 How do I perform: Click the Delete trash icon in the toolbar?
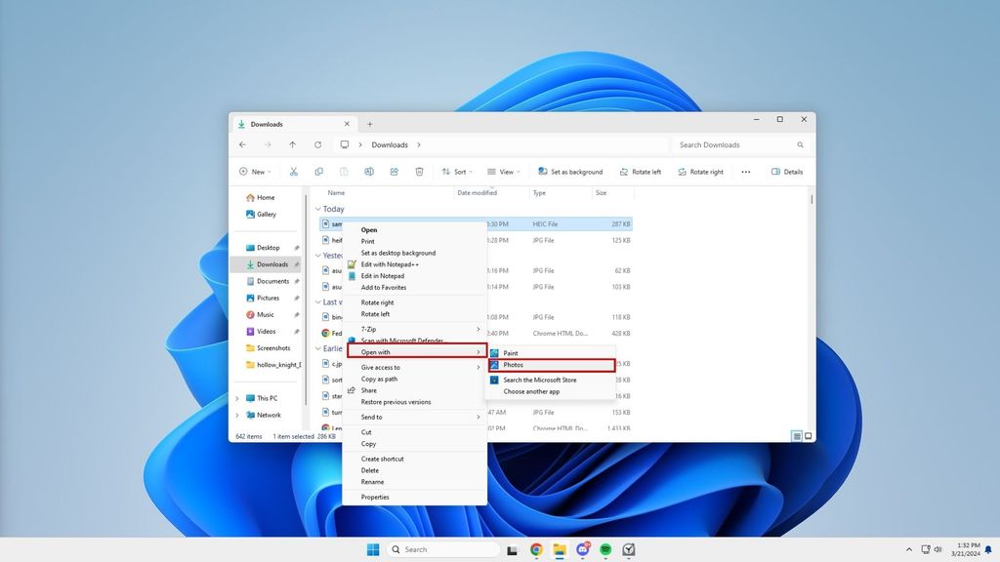(420, 171)
